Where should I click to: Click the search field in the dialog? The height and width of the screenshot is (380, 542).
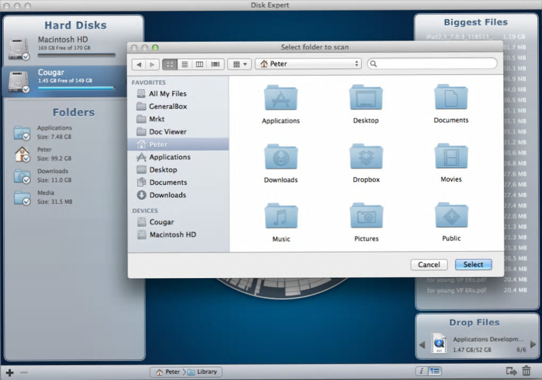(433, 64)
